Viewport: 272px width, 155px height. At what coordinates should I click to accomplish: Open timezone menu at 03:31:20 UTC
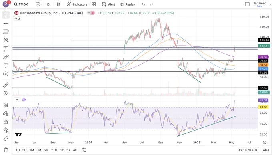click(x=248, y=150)
